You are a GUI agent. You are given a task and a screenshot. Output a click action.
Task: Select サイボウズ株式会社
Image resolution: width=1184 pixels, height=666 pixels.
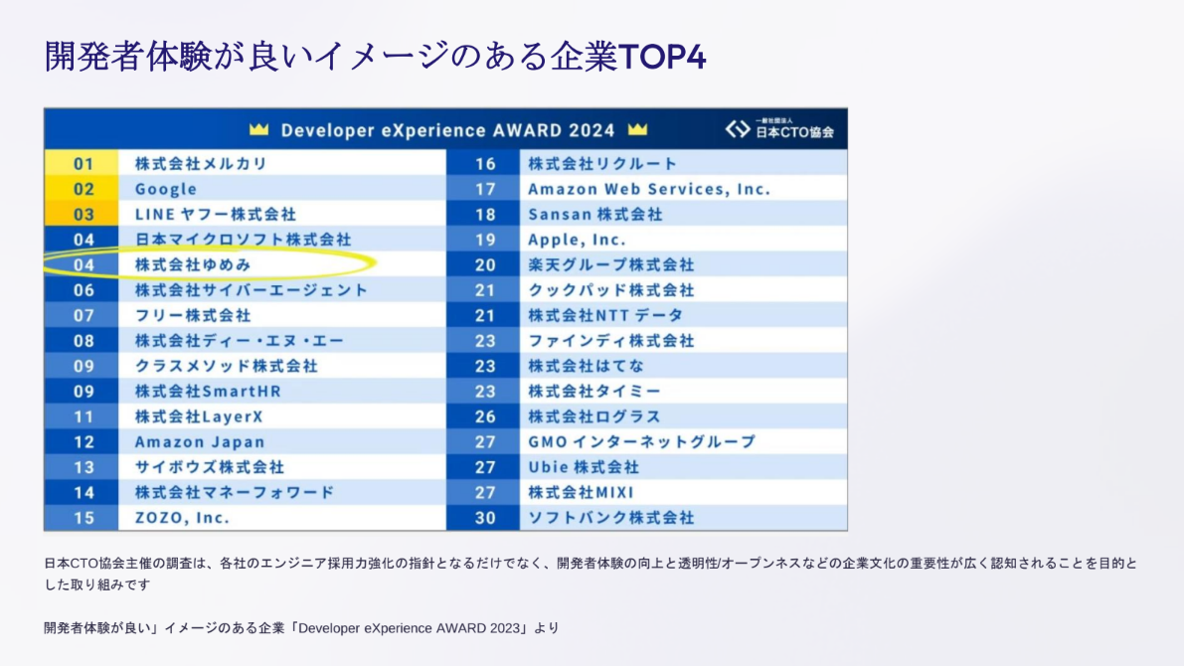(x=210, y=466)
